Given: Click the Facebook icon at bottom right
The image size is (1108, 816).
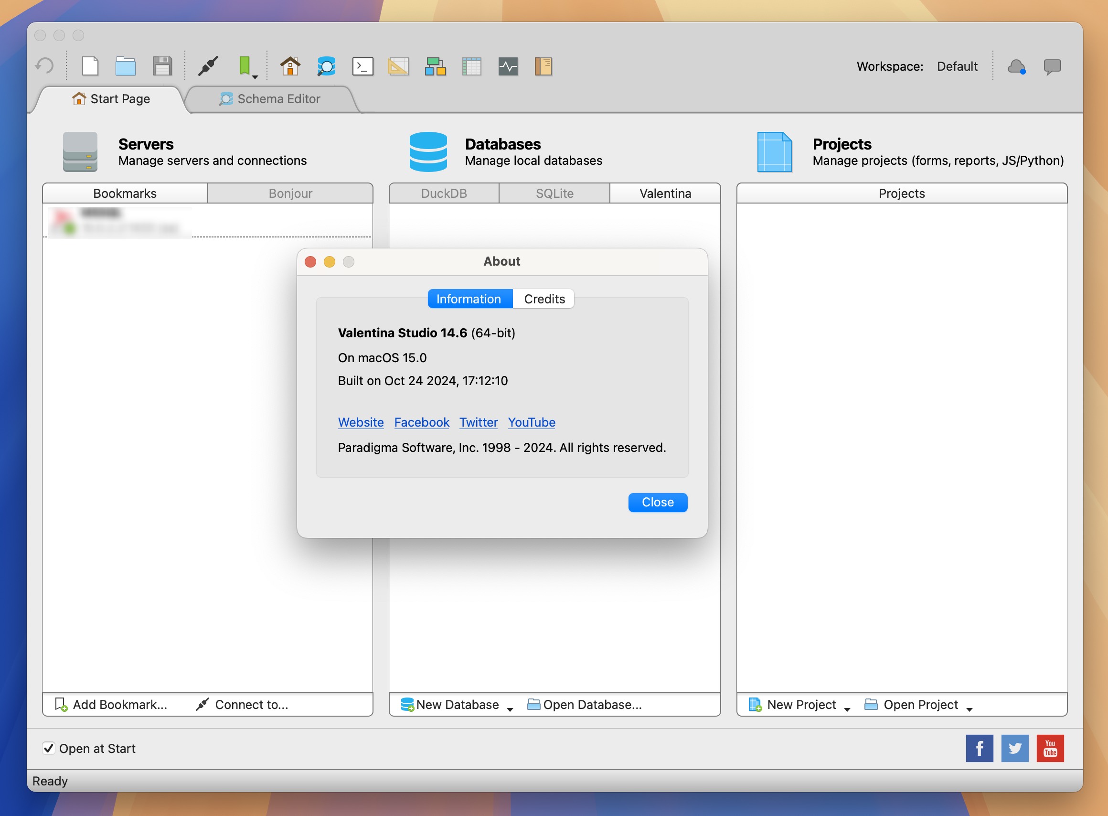Looking at the screenshot, I should click(x=980, y=748).
